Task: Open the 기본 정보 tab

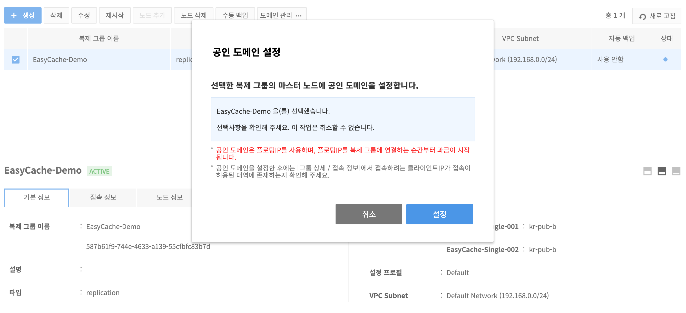Action: (x=37, y=197)
